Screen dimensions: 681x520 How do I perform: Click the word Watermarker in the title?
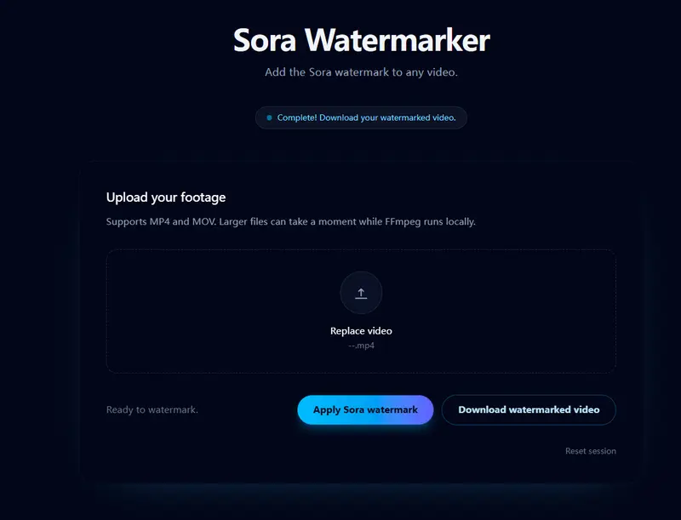(x=397, y=40)
